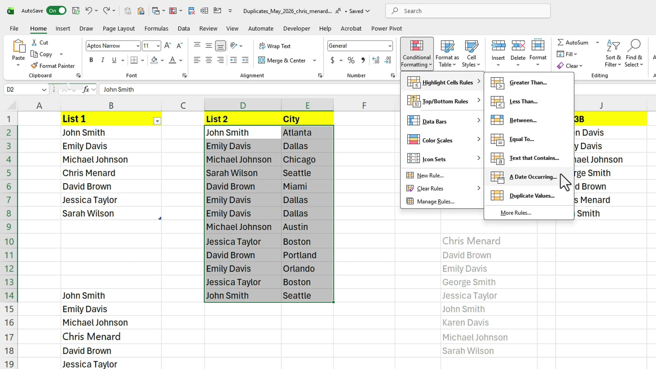Viewport: 656px width, 369px height.
Task: Click the Font Color swatch
Action: [x=173, y=60]
